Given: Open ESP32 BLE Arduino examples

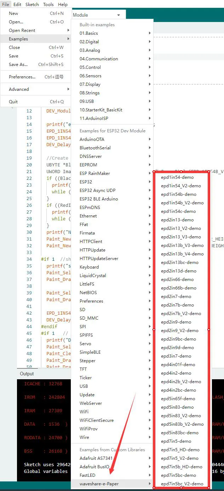Looking at the screenshot, I should click(112, 199).
